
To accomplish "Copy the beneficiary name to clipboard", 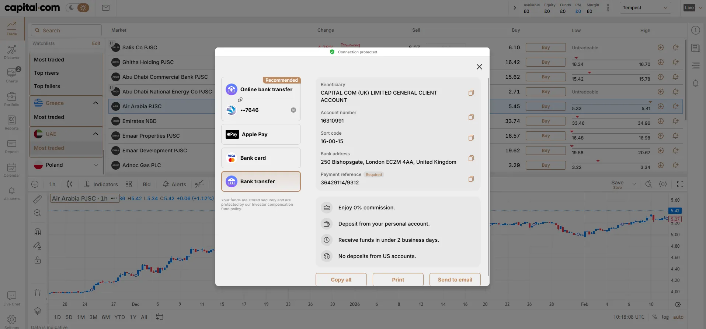I will [471, 93].
